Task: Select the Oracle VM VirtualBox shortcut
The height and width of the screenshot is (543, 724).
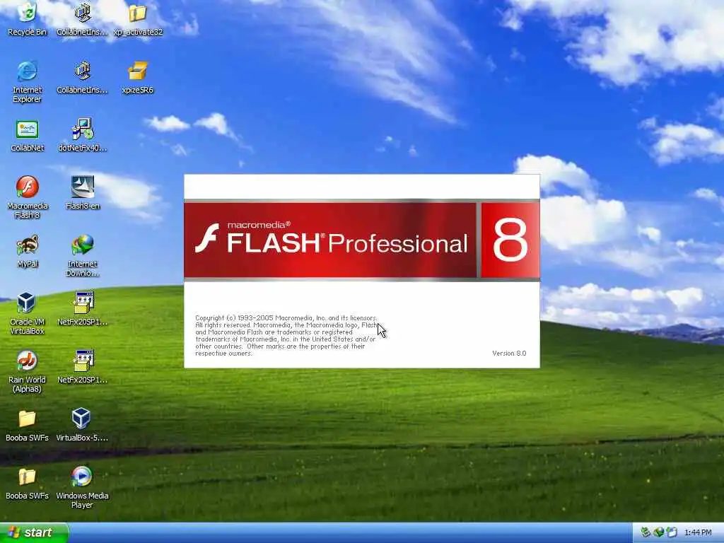Action: point(28,313)
